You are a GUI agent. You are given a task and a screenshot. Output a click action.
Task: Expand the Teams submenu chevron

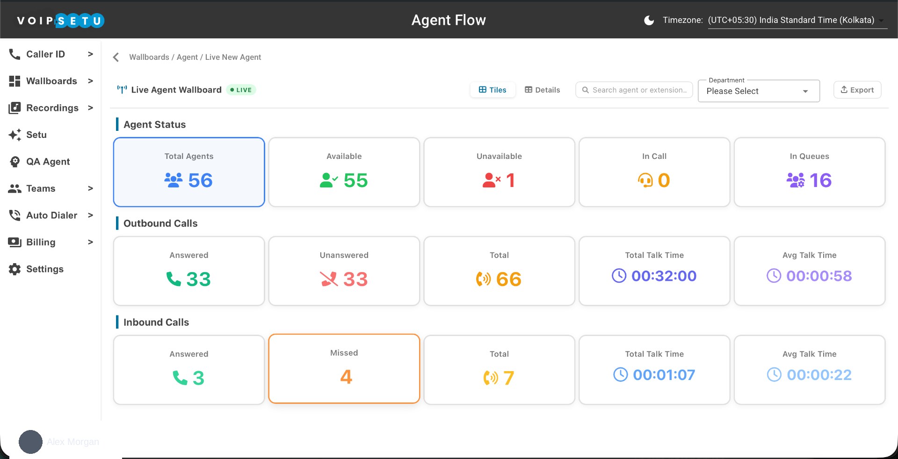(x=90, y=188)
